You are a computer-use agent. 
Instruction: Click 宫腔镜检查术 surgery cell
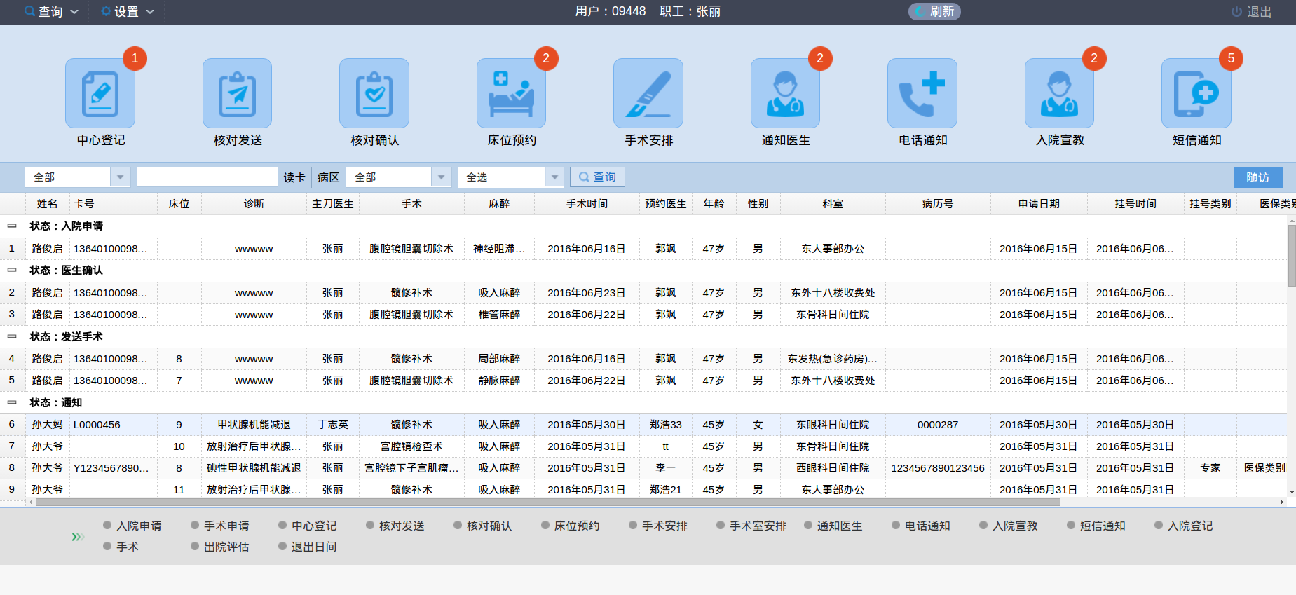[411, 446]
